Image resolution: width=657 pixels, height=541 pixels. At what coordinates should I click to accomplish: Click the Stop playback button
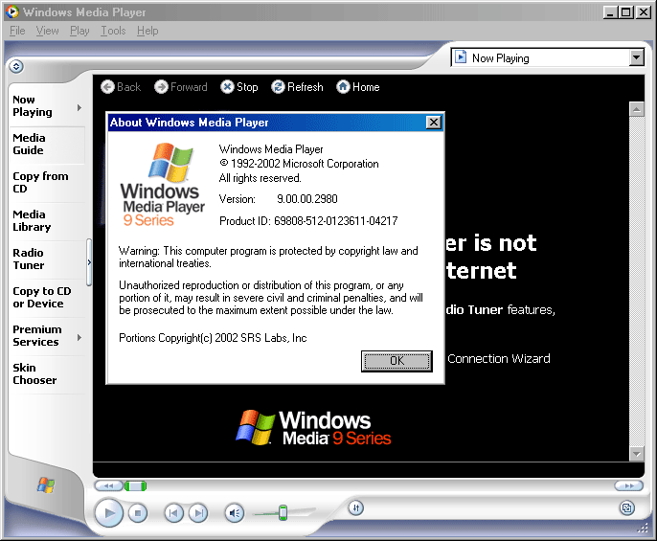click(x=138, y=513)
